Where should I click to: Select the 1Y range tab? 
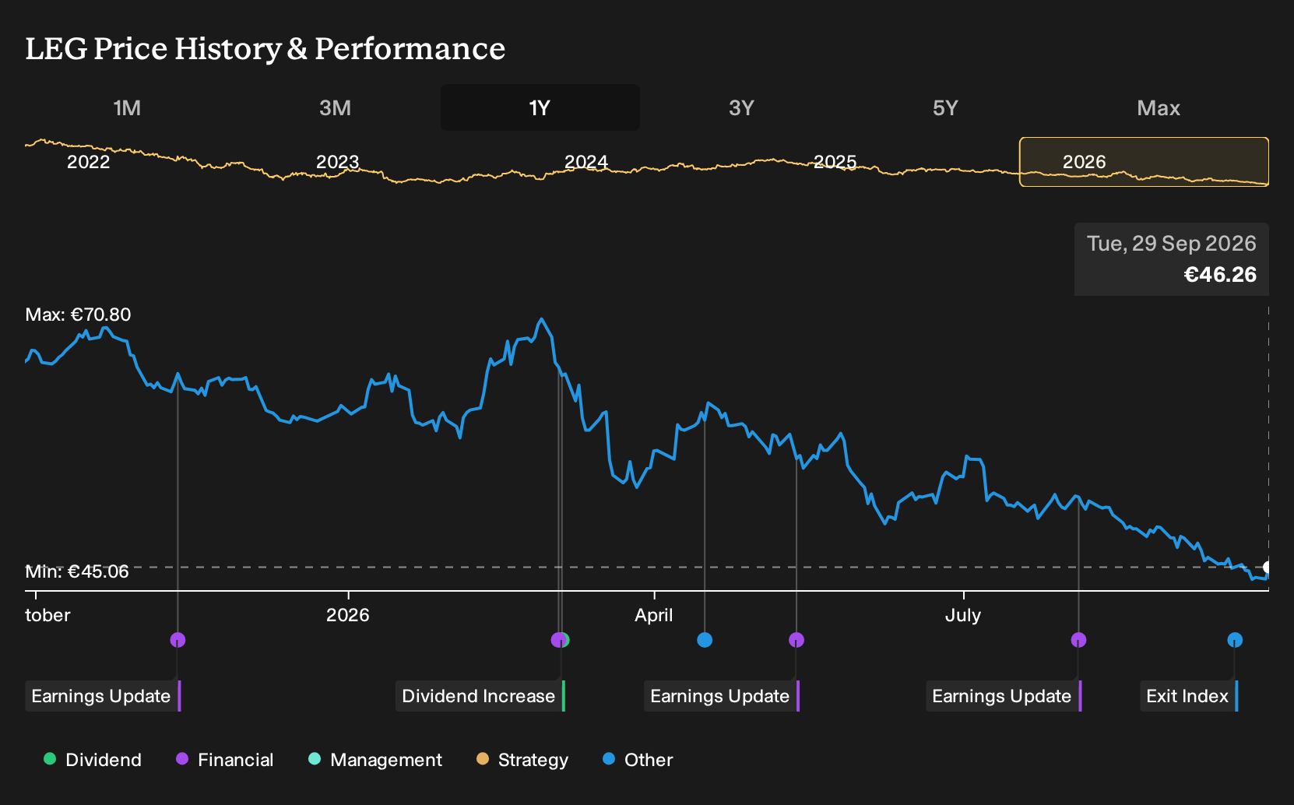pyautogui.click(x=540, y=107)
